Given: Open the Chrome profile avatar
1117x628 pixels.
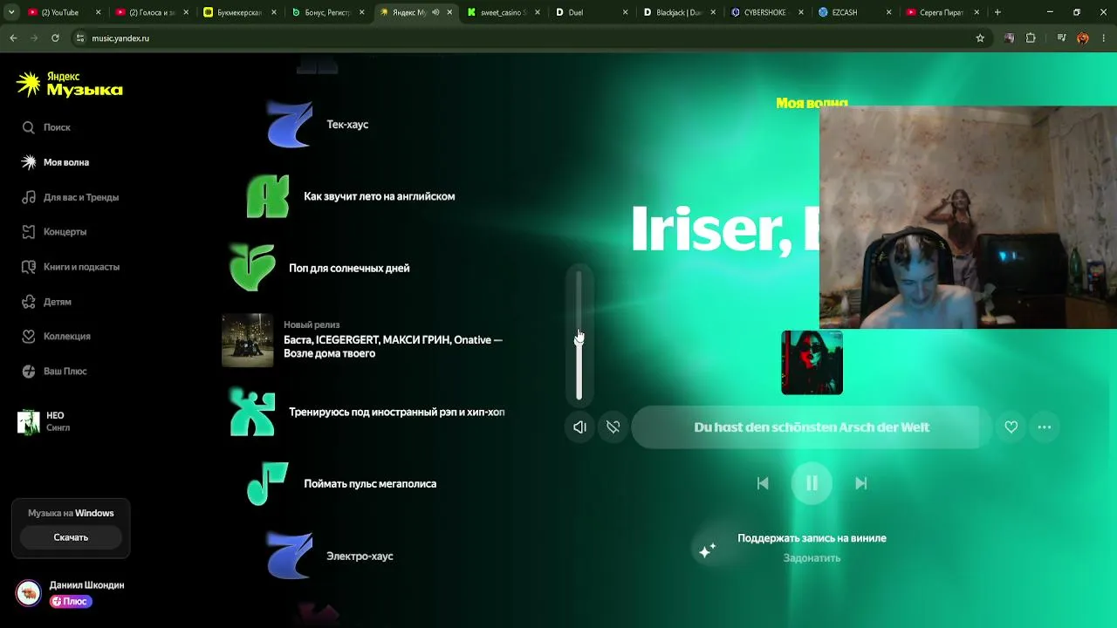Looking at the screenshot, I should click(x=1083, y=38).
